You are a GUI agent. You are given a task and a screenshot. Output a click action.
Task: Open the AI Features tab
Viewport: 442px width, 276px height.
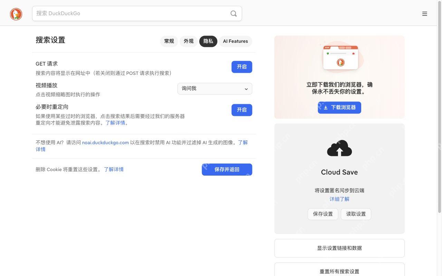point(236,41)
